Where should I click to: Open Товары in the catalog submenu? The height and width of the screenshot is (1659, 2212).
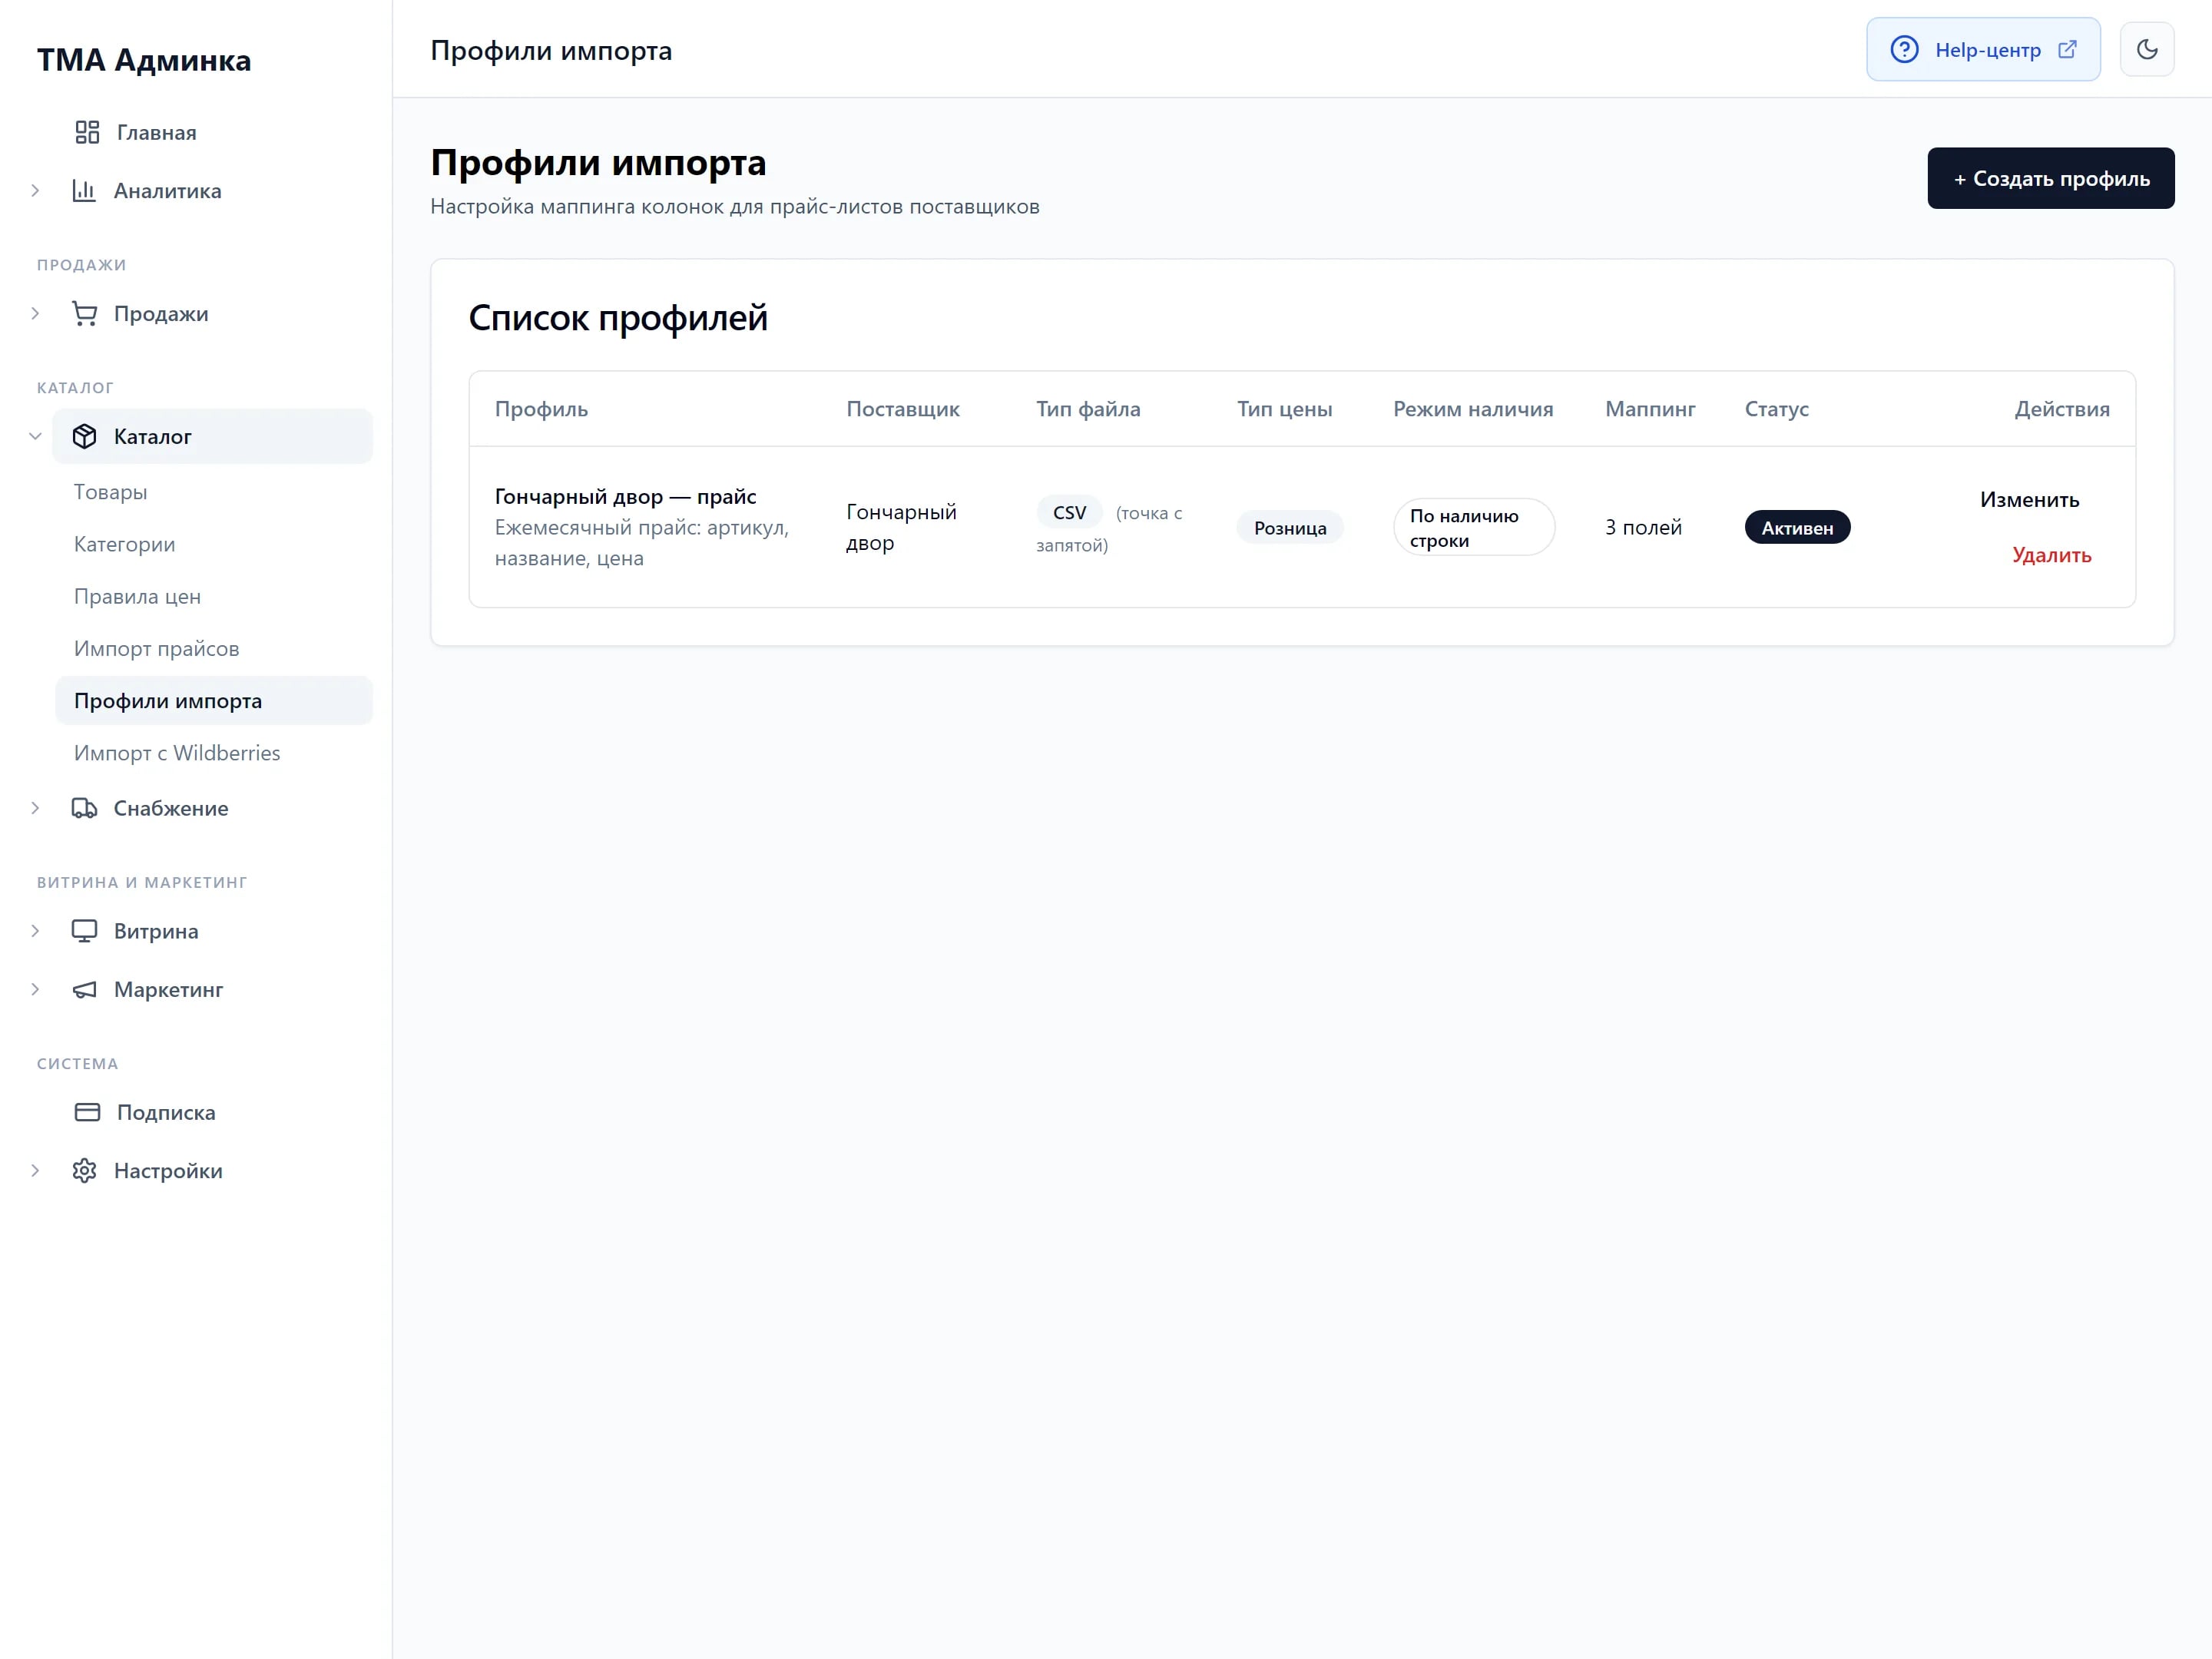click(x=213, y=492)
